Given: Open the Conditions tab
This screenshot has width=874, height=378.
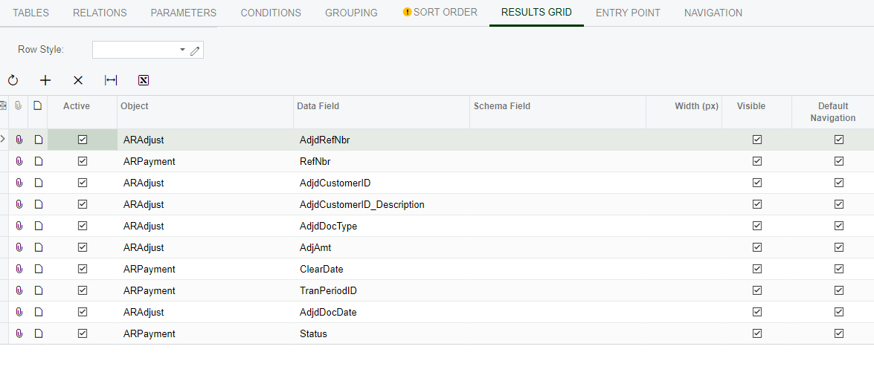Looking at the screenshot, I should pyautogui.click(x=271, y=13).
